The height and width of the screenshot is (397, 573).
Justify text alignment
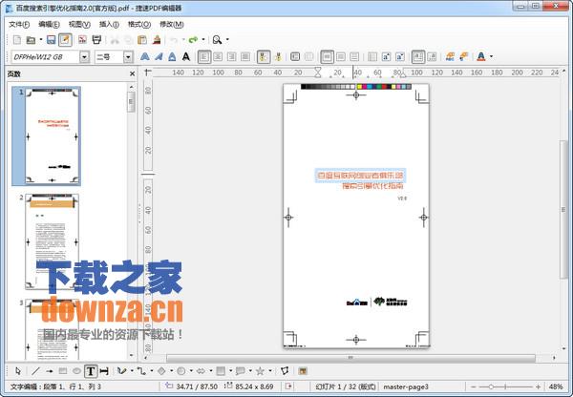pyautogui.click(x=245, y=56)
